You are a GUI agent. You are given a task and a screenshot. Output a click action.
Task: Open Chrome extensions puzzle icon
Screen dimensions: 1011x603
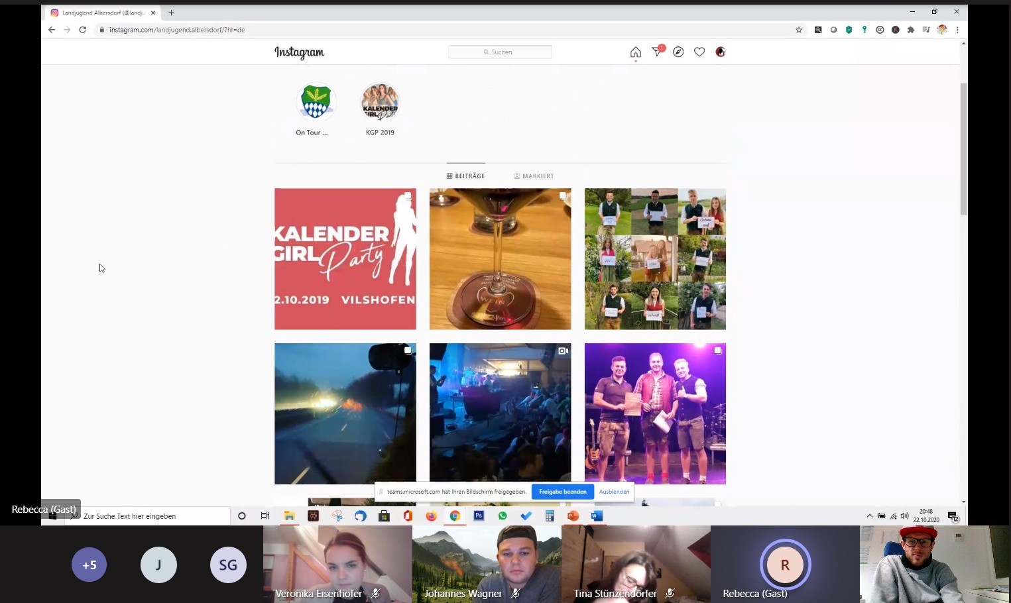pos(911,30)
